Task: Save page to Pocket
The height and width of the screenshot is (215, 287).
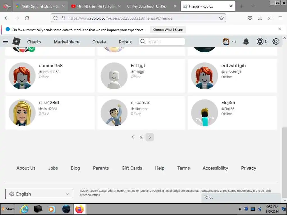Action: 250,18
